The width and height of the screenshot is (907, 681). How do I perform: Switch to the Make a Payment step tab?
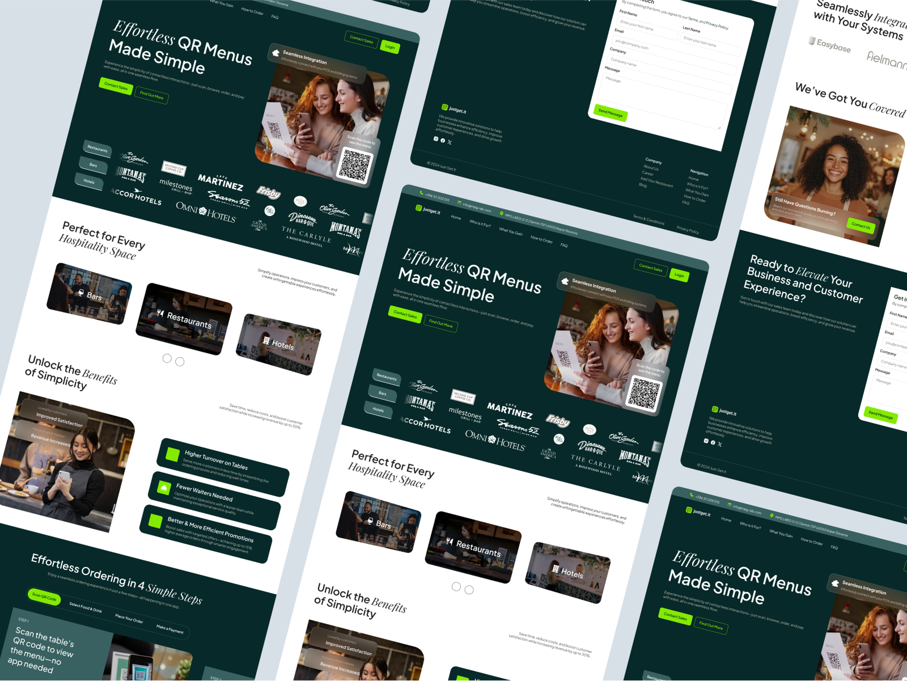point(170,629)
